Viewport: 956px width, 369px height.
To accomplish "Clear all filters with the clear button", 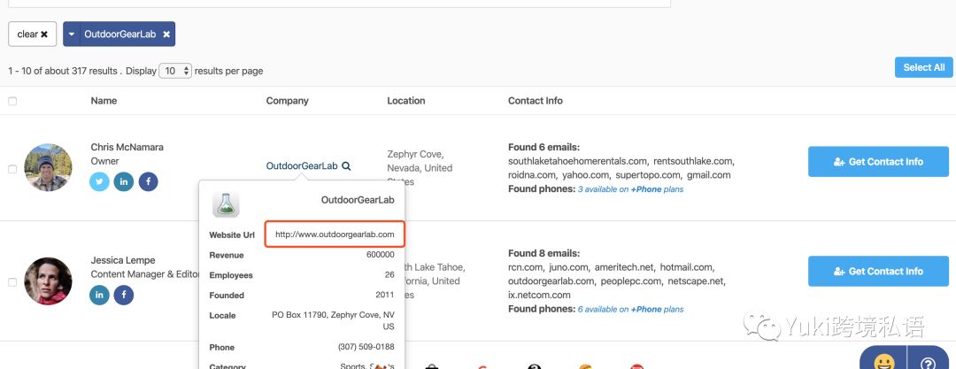I will [33, 35].
